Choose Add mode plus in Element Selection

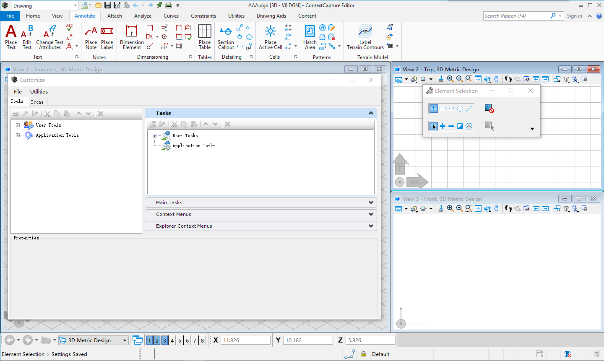pos(443,126)
